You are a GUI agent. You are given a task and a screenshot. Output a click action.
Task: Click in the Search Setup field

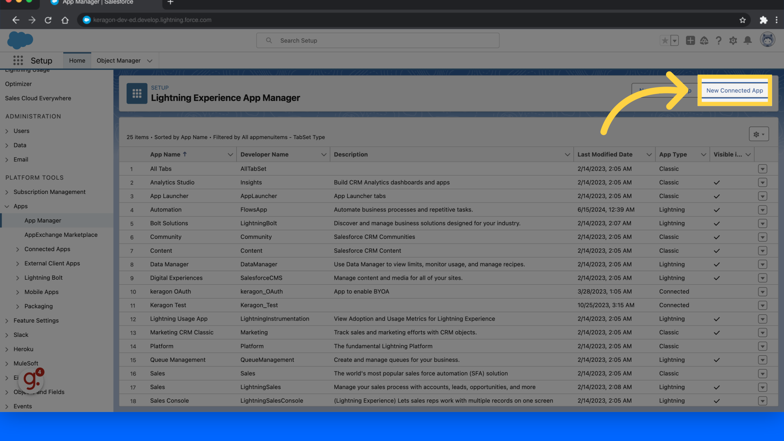(378, 40)
